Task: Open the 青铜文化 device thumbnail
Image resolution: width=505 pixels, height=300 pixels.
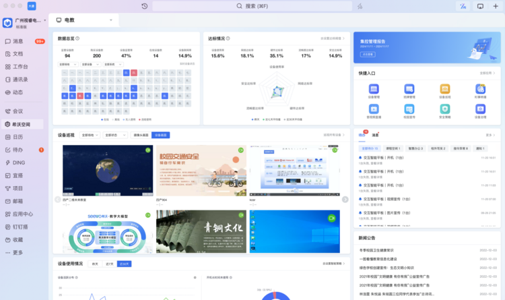Action: click(x=201, y=231)
